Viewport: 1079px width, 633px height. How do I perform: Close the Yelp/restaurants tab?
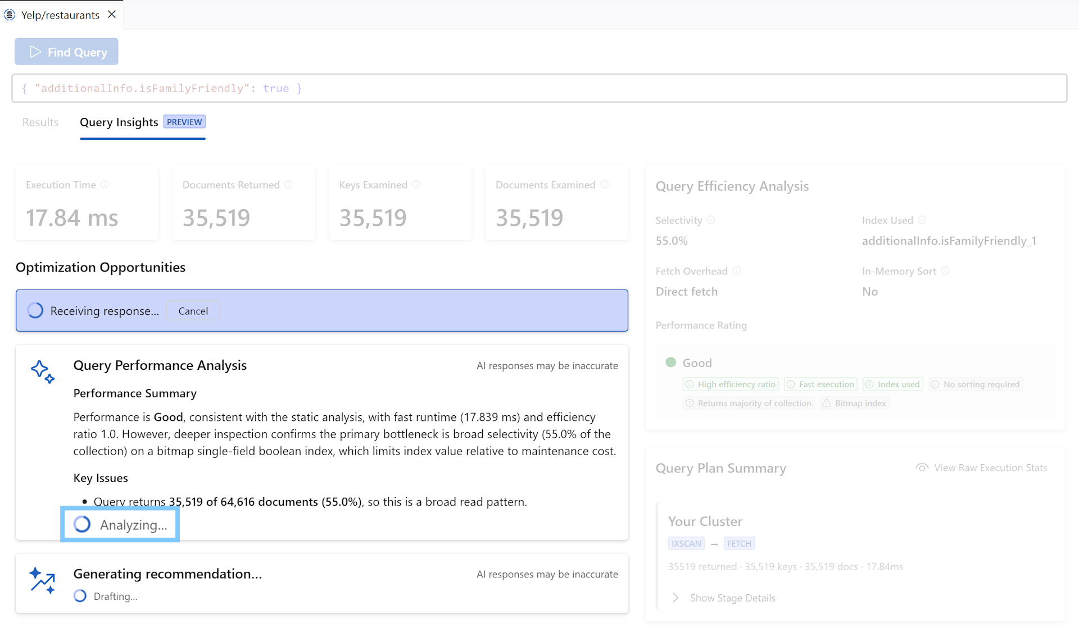[x=112, y=15]
